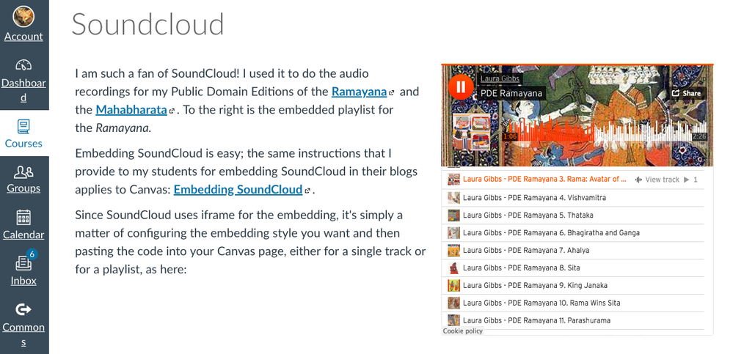Click the Laura Gibbs artist link
This screenshot has width=733, height=354.
pos(500,78)
